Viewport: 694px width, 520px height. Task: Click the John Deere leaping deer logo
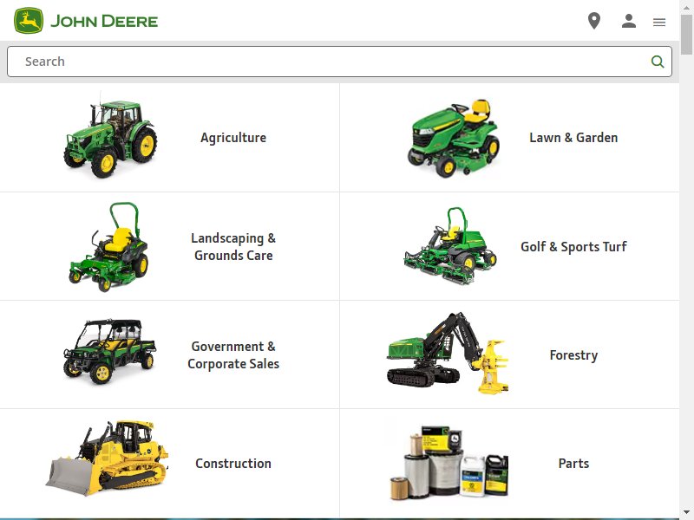point(29,20)
